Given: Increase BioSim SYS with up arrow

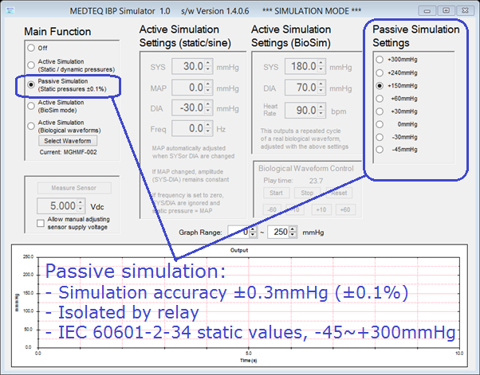Looking at the screenshot, I should (321, 63).
